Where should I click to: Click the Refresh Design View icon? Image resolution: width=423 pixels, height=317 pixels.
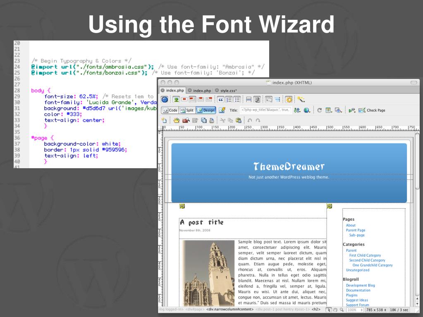coord(320,110)
